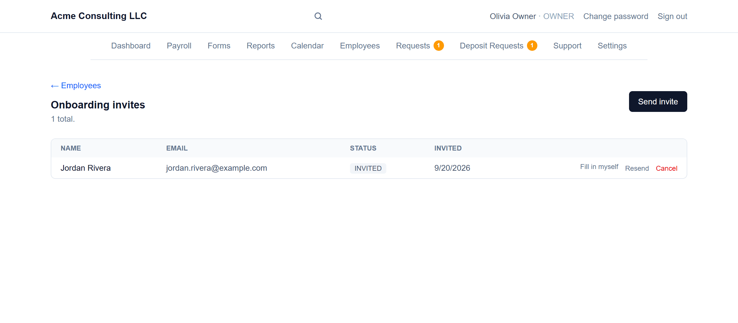
Task: Select the Jordan Rivera name cell
Action: (x=86, y=168)
